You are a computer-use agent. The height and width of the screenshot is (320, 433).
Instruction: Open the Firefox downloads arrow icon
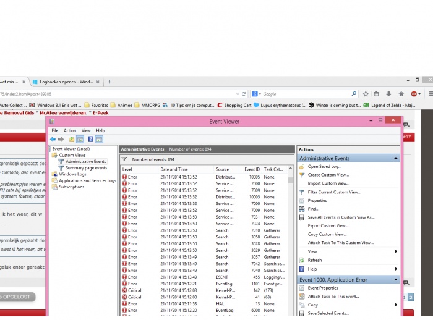(x=388, y=94)
